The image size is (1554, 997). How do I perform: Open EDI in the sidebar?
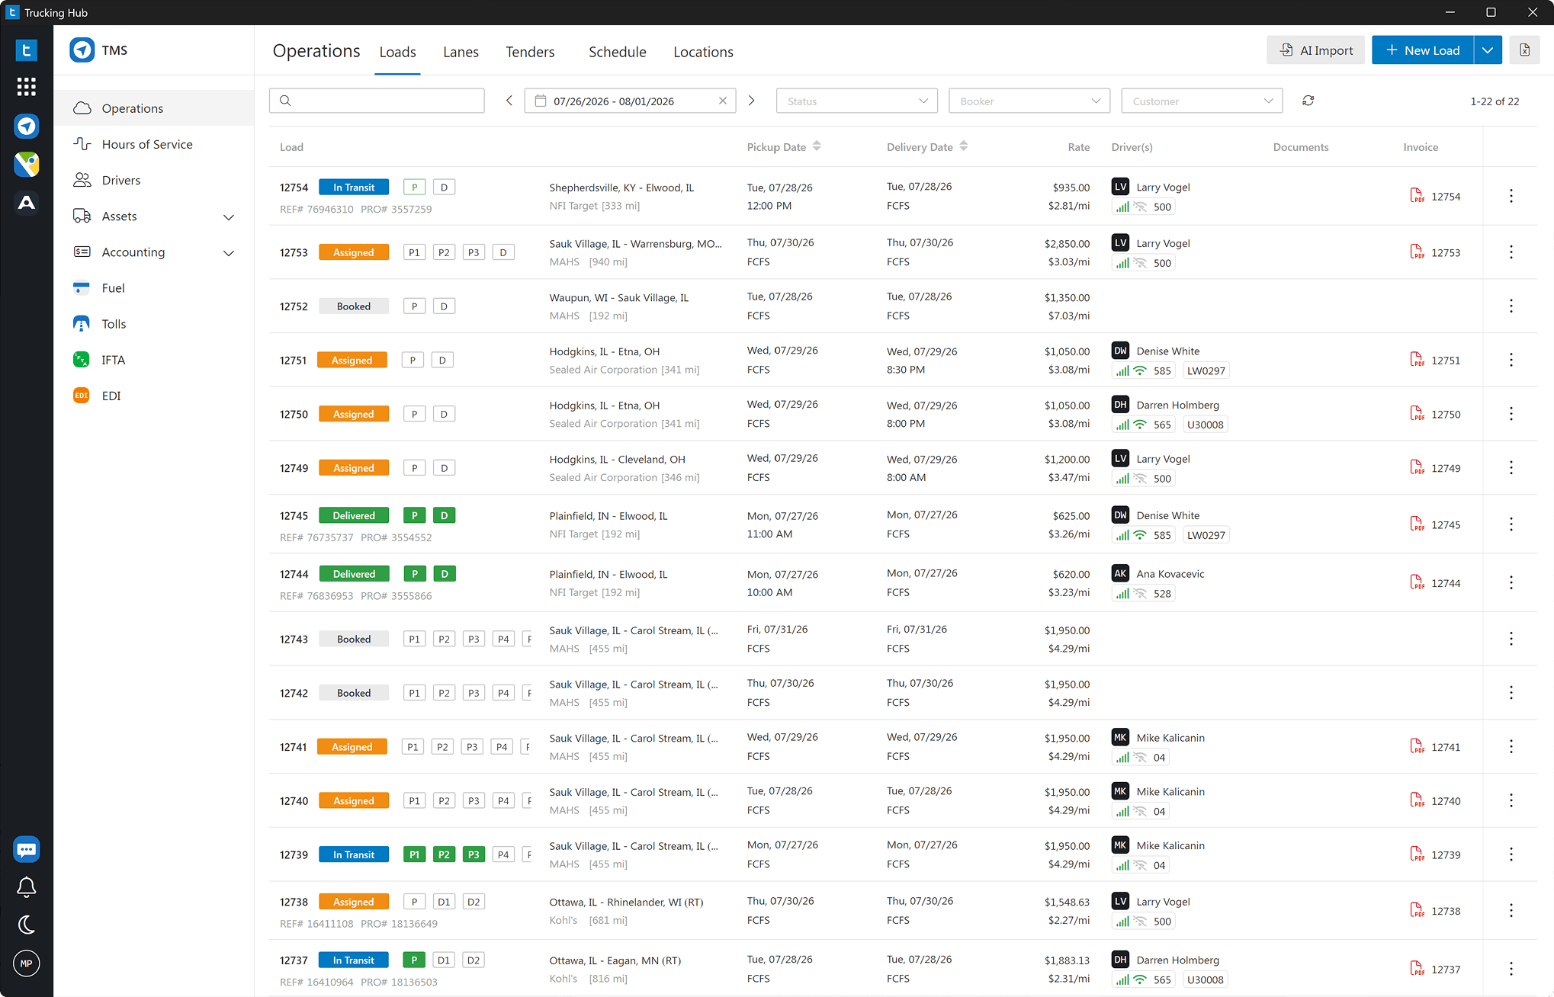coord(154,396)
